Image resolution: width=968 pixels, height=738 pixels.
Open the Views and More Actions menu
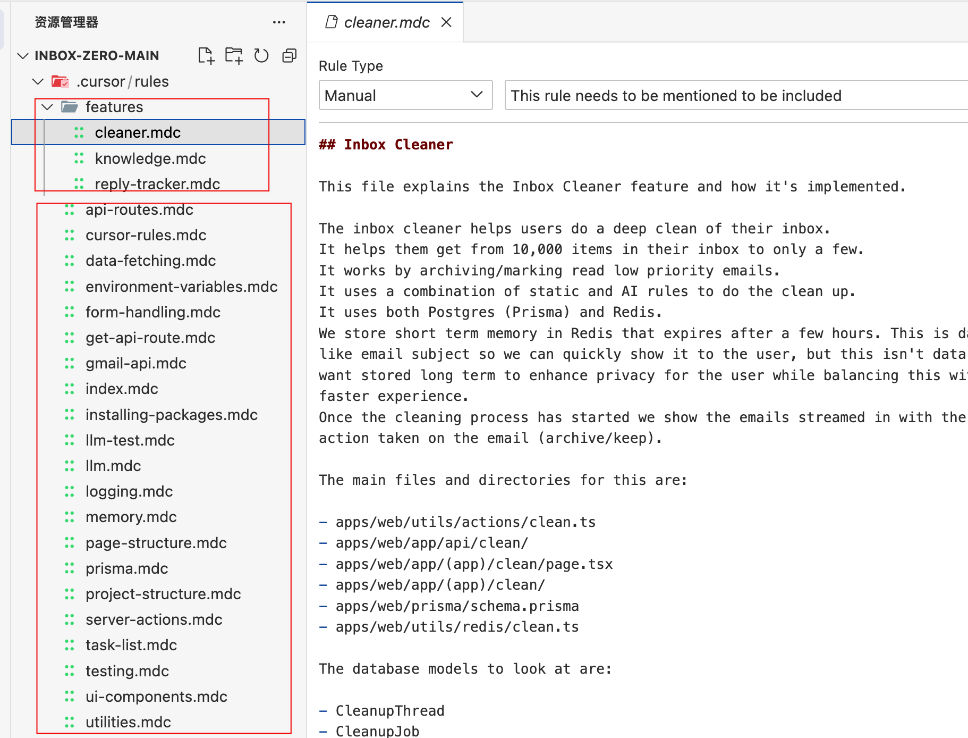279,22
